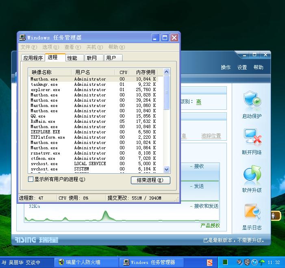
Task: Select the svchost.exe SYSTEM row
Action: pos(93,169)
